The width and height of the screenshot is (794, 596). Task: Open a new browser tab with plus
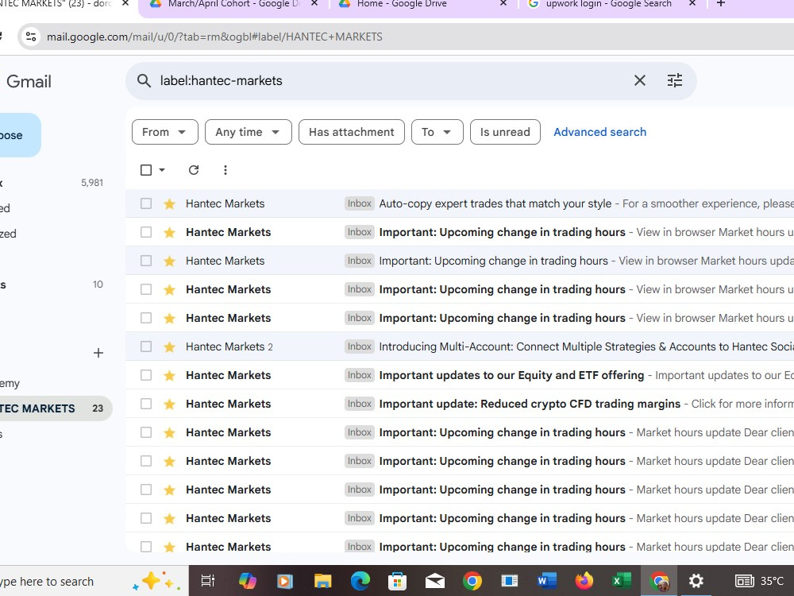721,3
